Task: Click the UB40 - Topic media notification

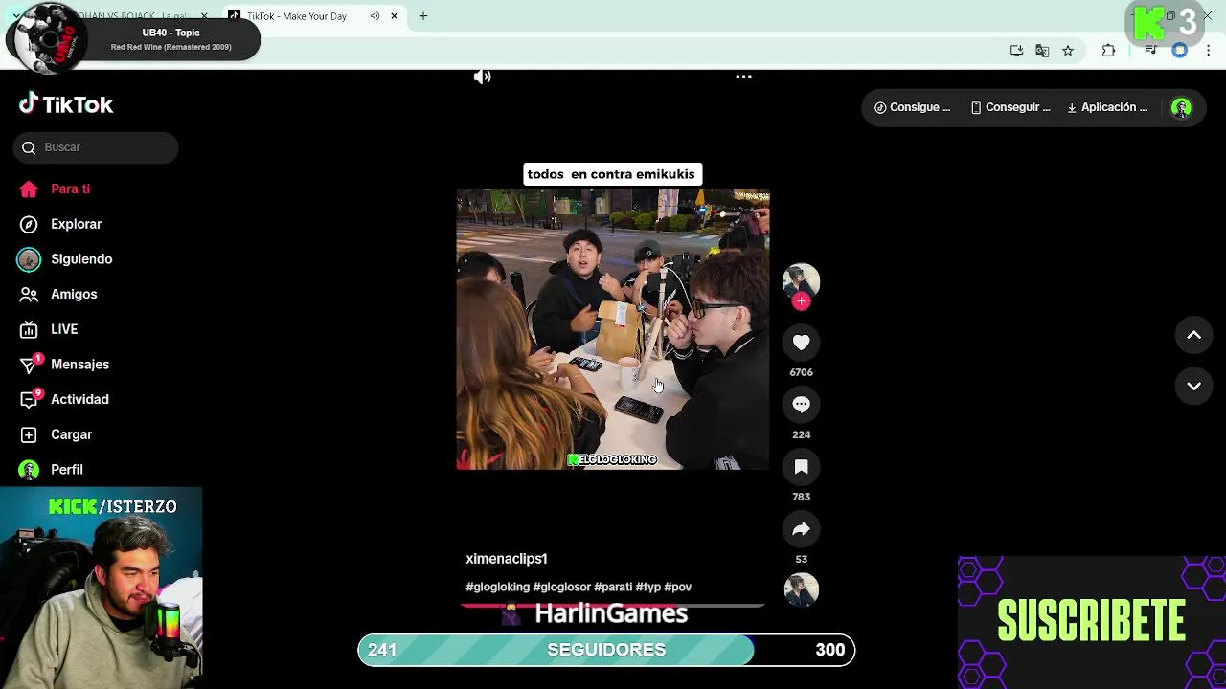Action: (134, 38)
